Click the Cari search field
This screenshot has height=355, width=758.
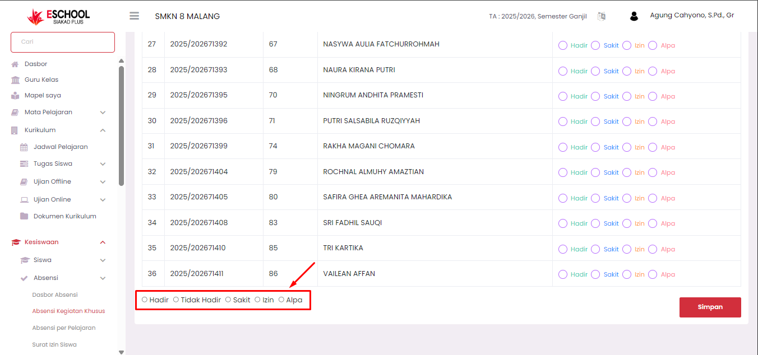pos(63,42)
